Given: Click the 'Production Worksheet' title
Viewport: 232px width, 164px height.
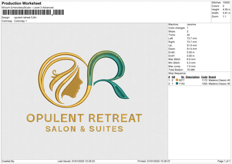Looking at the screenshot, I should click(x=21, y=3).
